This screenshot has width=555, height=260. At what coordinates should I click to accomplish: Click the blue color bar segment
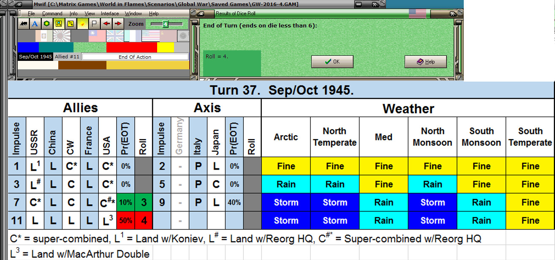tap(28, 47)
